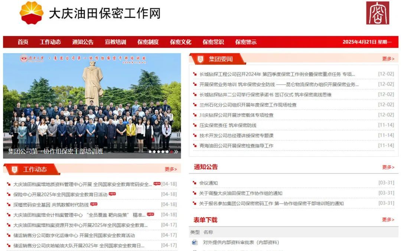Select the first carousel dot indicator
This screenshot has height=251, width=401.
point(150,151)
